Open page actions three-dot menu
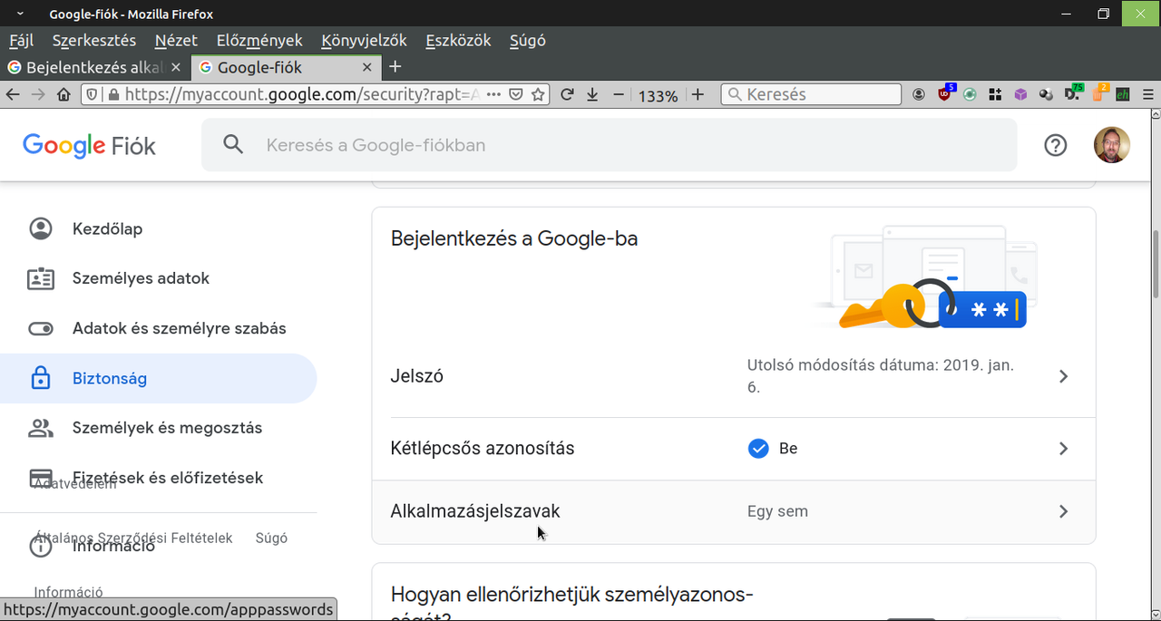The image size is (1161, 621). [x=493, y=94]
